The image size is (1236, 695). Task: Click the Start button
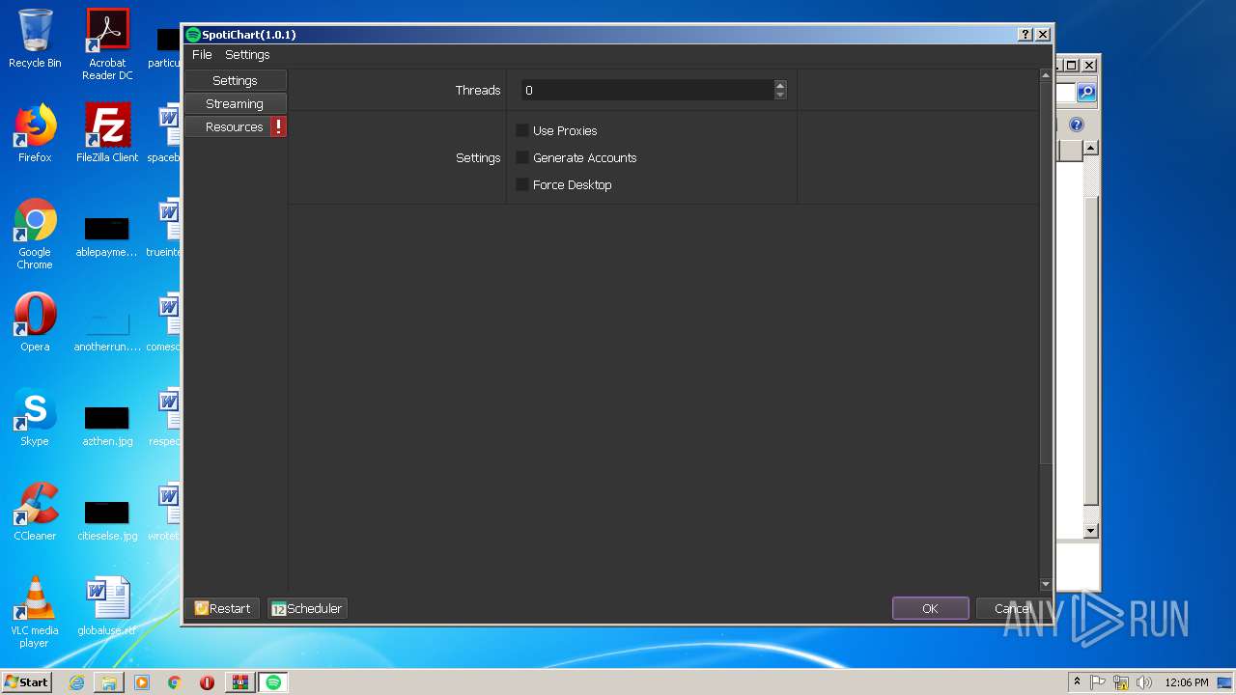(x=26, y=681)
